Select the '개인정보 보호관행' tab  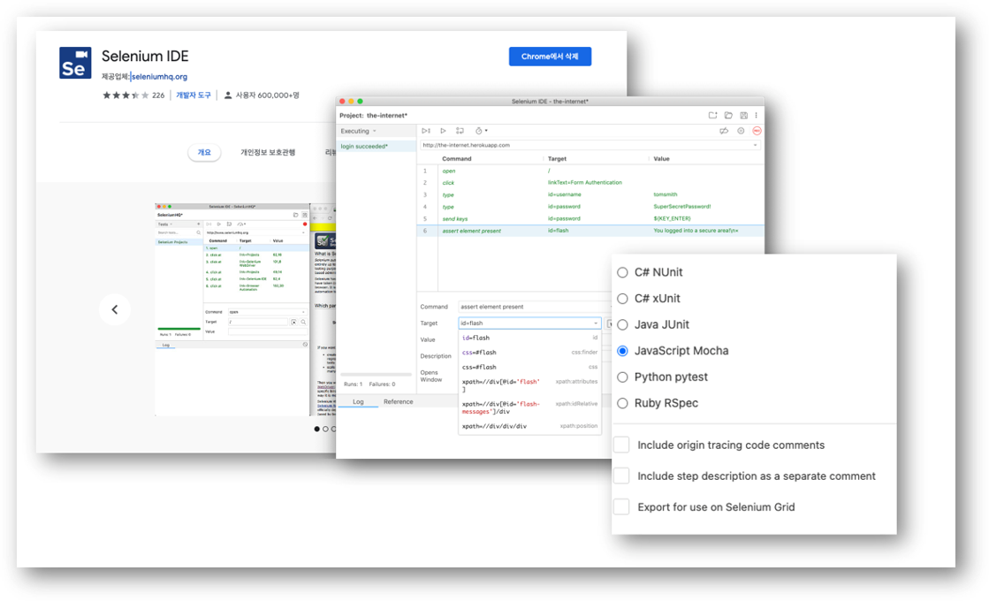pyautogui.click(x=268, y=153)
